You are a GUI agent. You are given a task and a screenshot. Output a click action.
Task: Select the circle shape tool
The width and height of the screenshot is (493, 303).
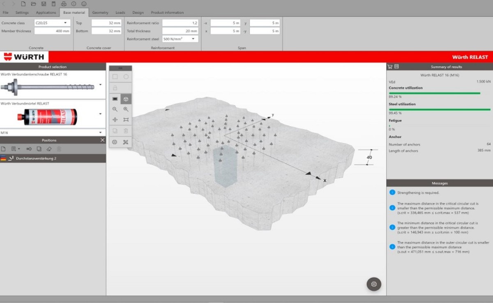126,77
